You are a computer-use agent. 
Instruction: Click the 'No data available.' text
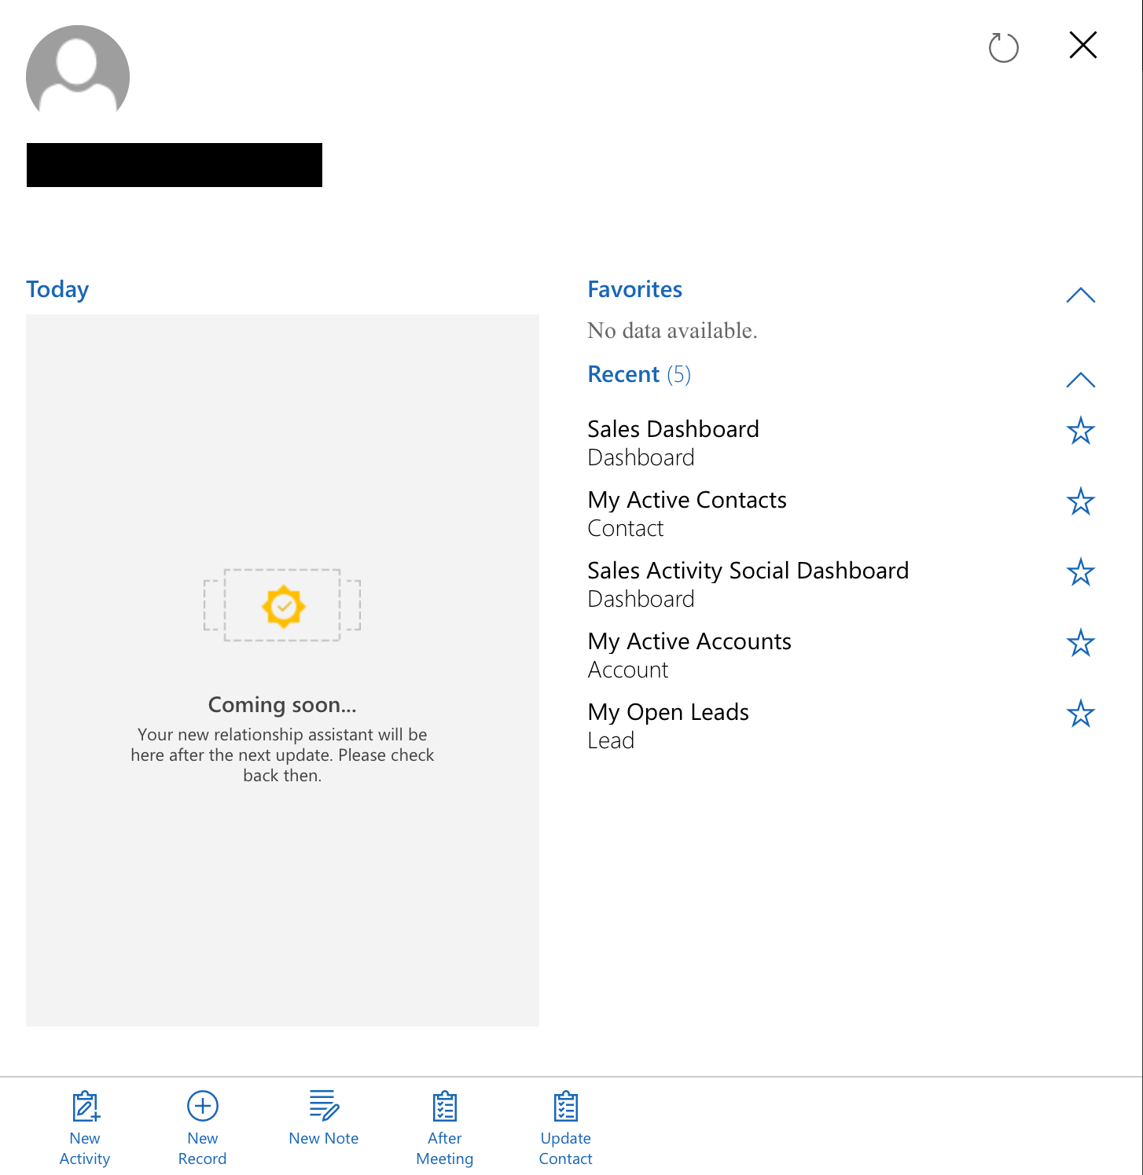[672, 331]
